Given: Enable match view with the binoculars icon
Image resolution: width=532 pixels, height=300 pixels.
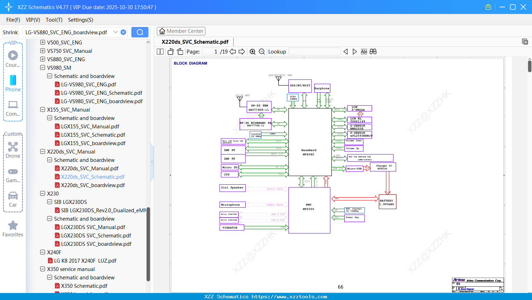Looking at the screenshot, I should 373,51.
